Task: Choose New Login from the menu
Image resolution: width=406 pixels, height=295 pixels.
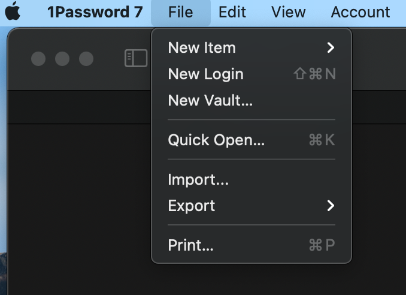Action: click(205, 74)
